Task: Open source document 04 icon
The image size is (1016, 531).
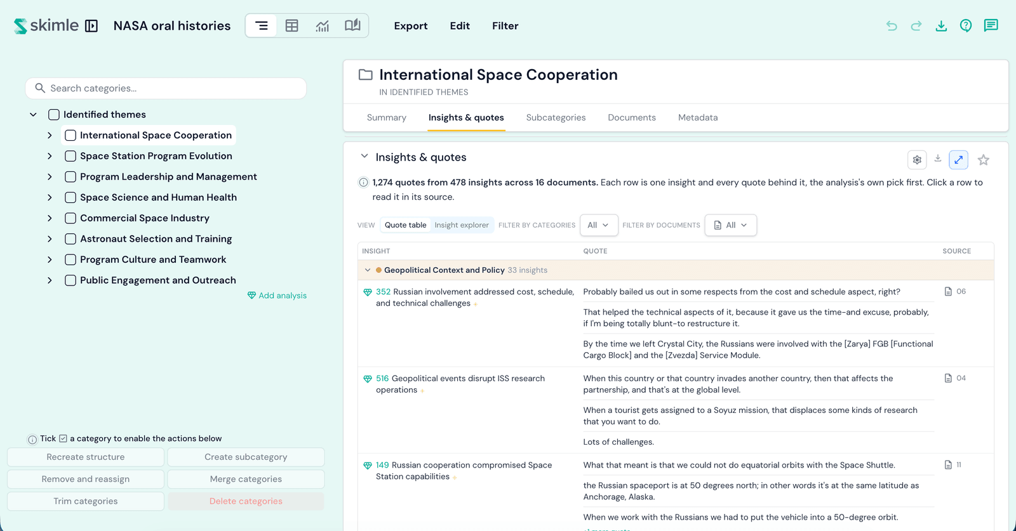Action: point(948,378)
